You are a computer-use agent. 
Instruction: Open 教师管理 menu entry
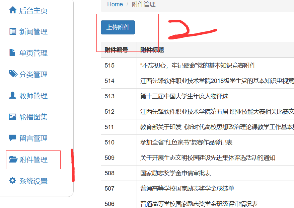coord(33,96)
